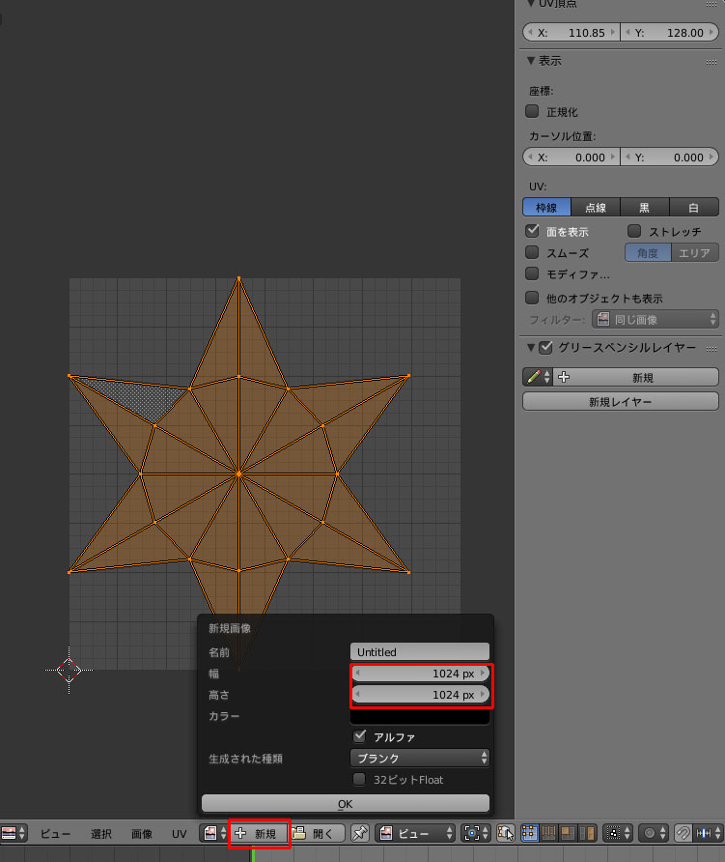Viewport: 725px width, 862px height.
Task: Open ビュー image mode dropdown
Action: pos(415,833)
